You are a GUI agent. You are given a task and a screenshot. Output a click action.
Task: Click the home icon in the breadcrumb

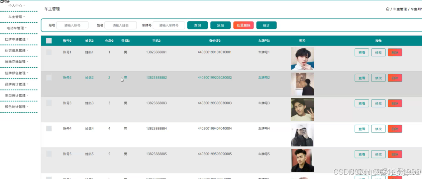pyautogui.click(x=387, y=9)
